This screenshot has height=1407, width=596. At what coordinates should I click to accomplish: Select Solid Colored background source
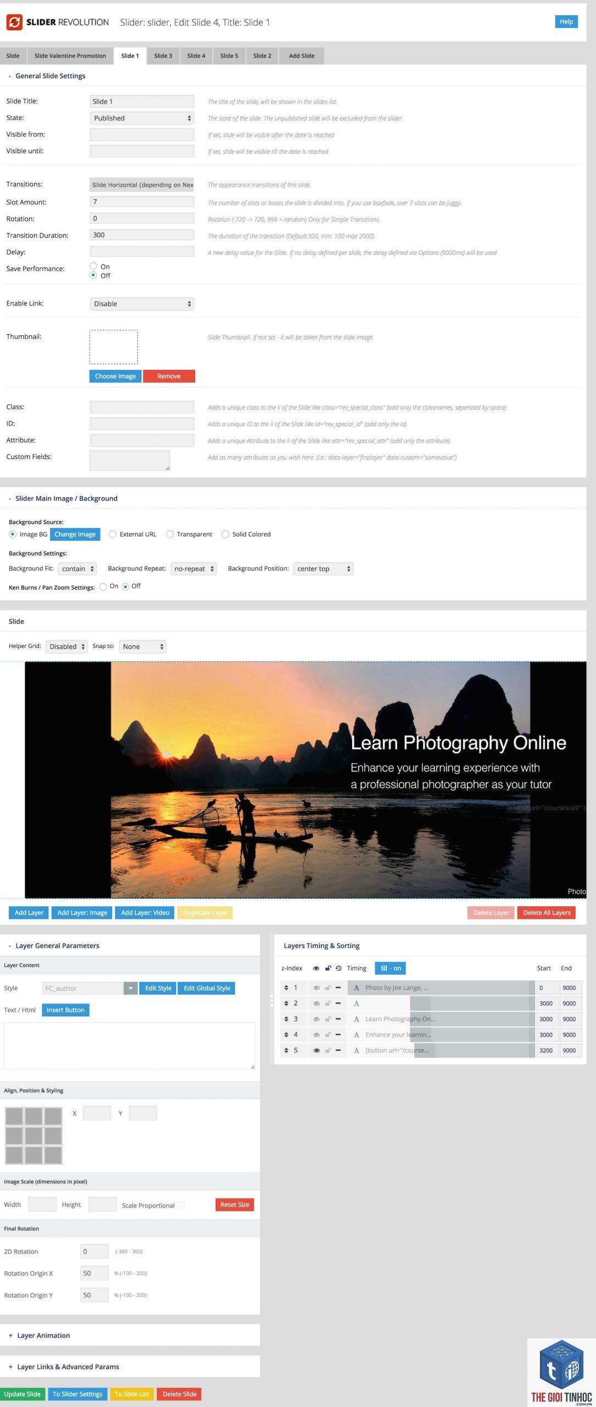(225, 534)
